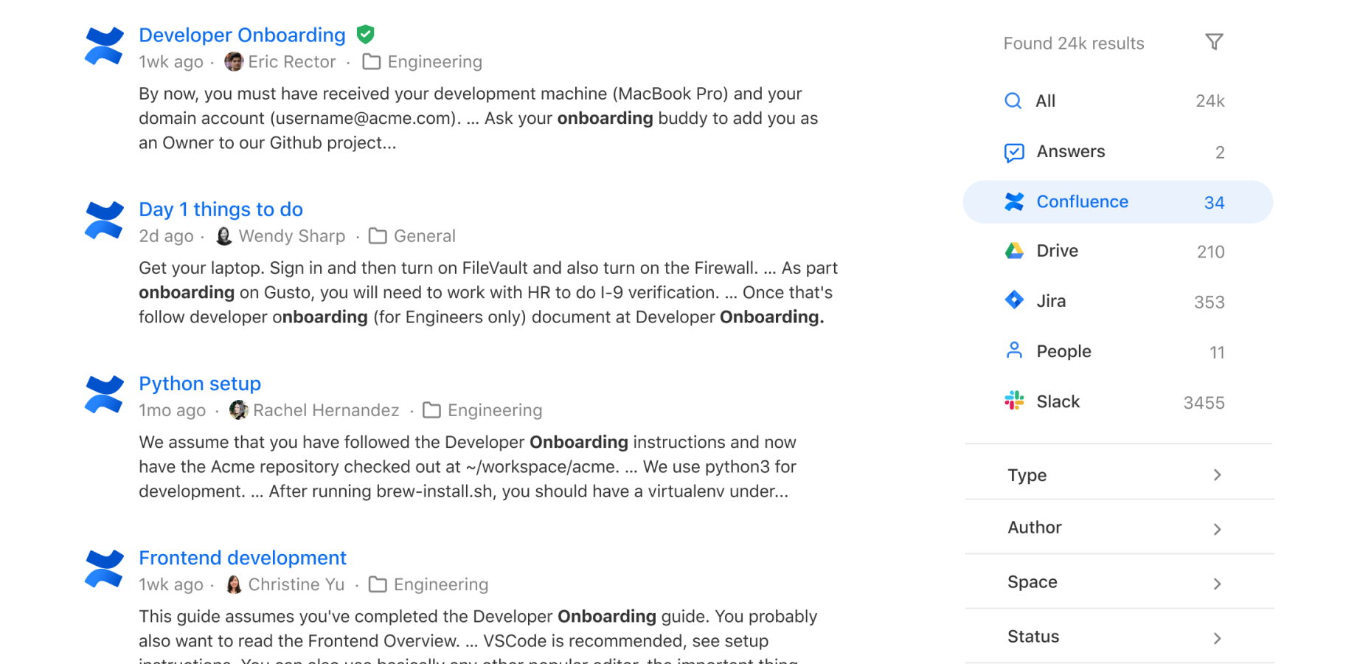This screenshot has width=1357, height=664.
Task: Click the Day 1 things to do snippet text
Action: tap(488, 293)
